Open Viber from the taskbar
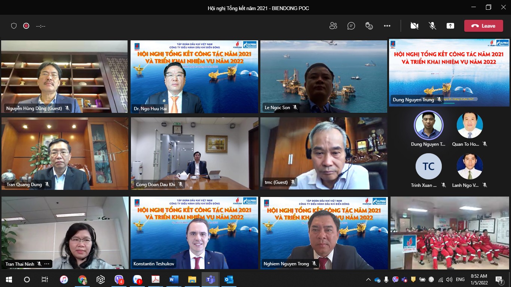The width and height of the screenshot is (511, 287). (x=119, y=279)
